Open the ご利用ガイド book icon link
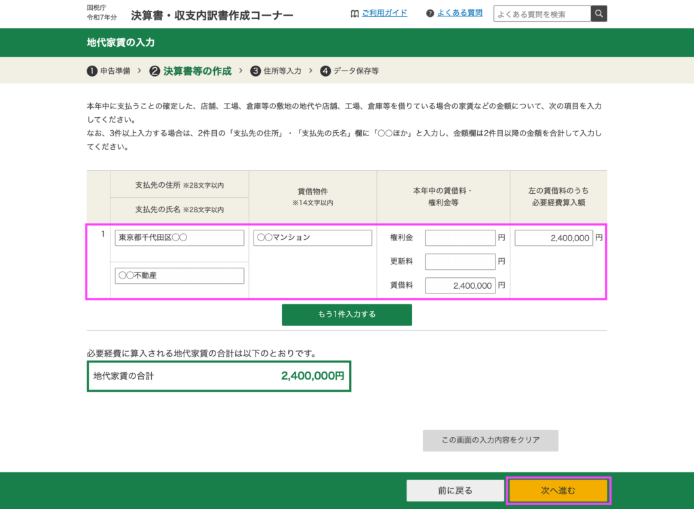This screenshot has width=694, height=509. [x=354, y=13]
